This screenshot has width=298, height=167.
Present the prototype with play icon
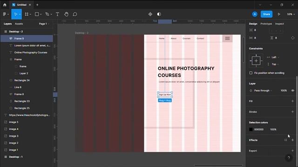(279, 14)
